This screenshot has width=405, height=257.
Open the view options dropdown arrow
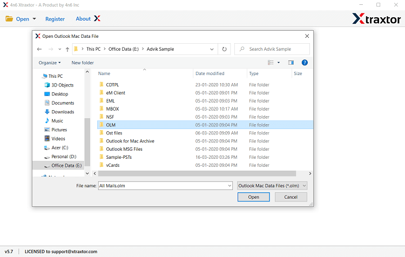click(x=279, y=63)
